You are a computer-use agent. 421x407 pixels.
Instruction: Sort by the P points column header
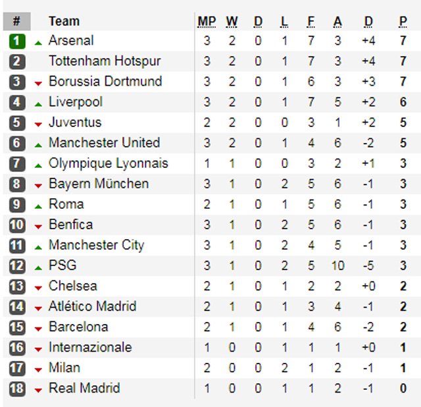[403, 22]
